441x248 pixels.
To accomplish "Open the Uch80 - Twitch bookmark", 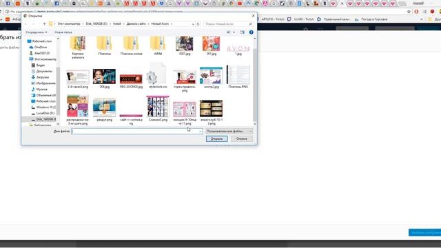I will [300, 19].
